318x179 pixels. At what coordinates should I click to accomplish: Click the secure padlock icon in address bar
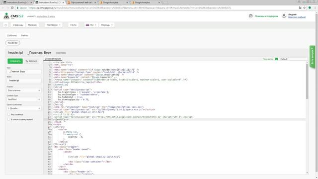tap(18, 8)
